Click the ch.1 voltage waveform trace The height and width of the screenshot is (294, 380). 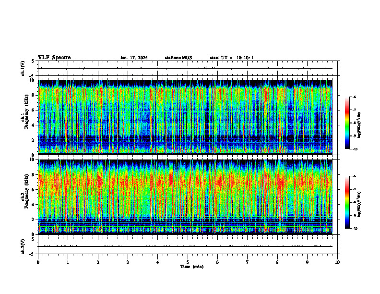(185, 68)
